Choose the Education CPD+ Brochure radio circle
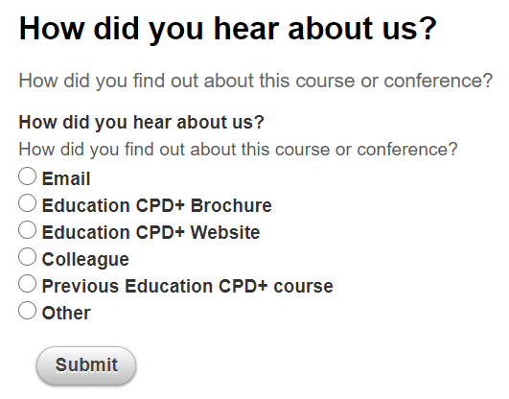This screenshot has width=509, height=399. (27, 203)
